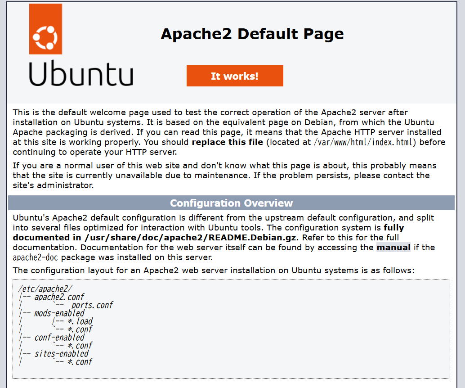Click the orange Ubuntu circle-of-friends logo
The width and height of the screenshot is (465, 388).
point(46,29)
